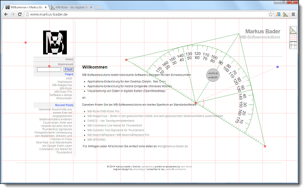306x191 pixels.
Task: Open the Impressum navigation item below Home
Action: pos(65,64)
